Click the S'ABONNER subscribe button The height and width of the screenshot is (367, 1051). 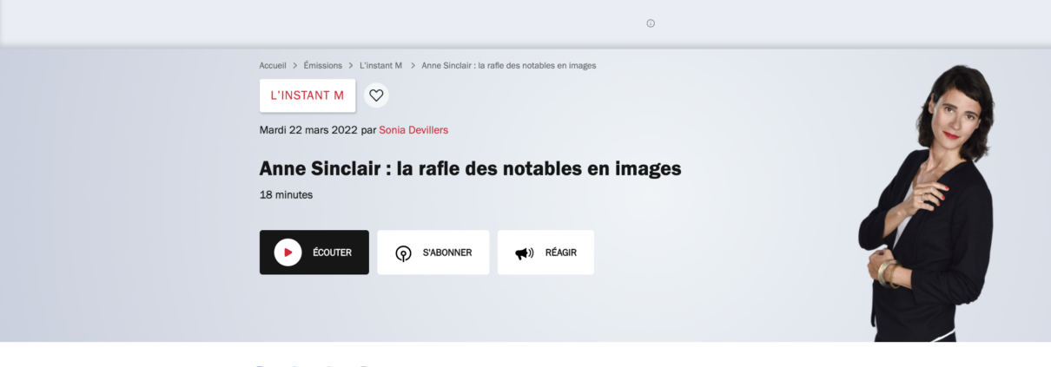tap(433, 252)
